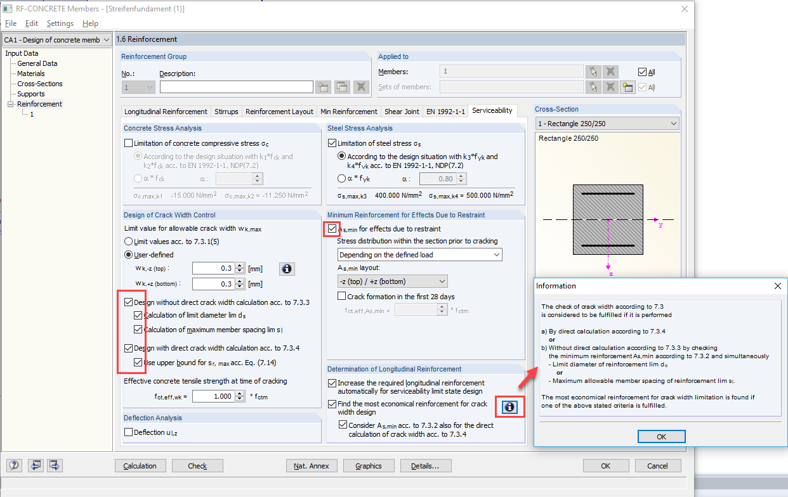Viewport: 788px width, 497px height.
Task: Click copy reinforcement group icon
Action: pos(343,87)
